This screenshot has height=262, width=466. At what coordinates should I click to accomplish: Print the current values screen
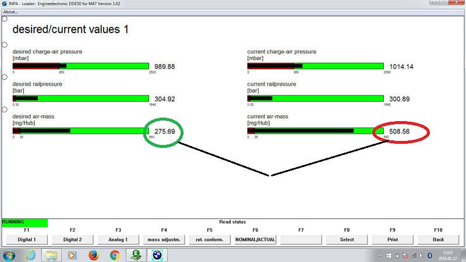tap(392, 239)
